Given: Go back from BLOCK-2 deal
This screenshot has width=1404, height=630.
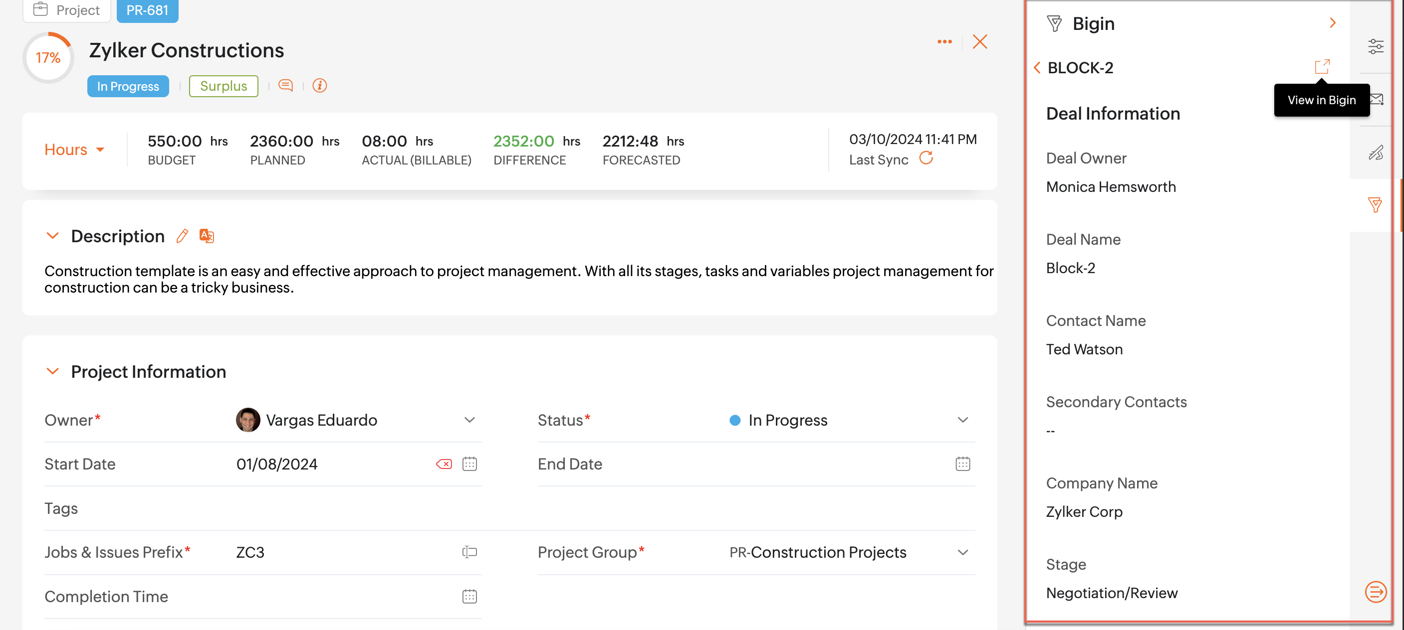Looking at the screenshot, I should [x=1037, y=67].
